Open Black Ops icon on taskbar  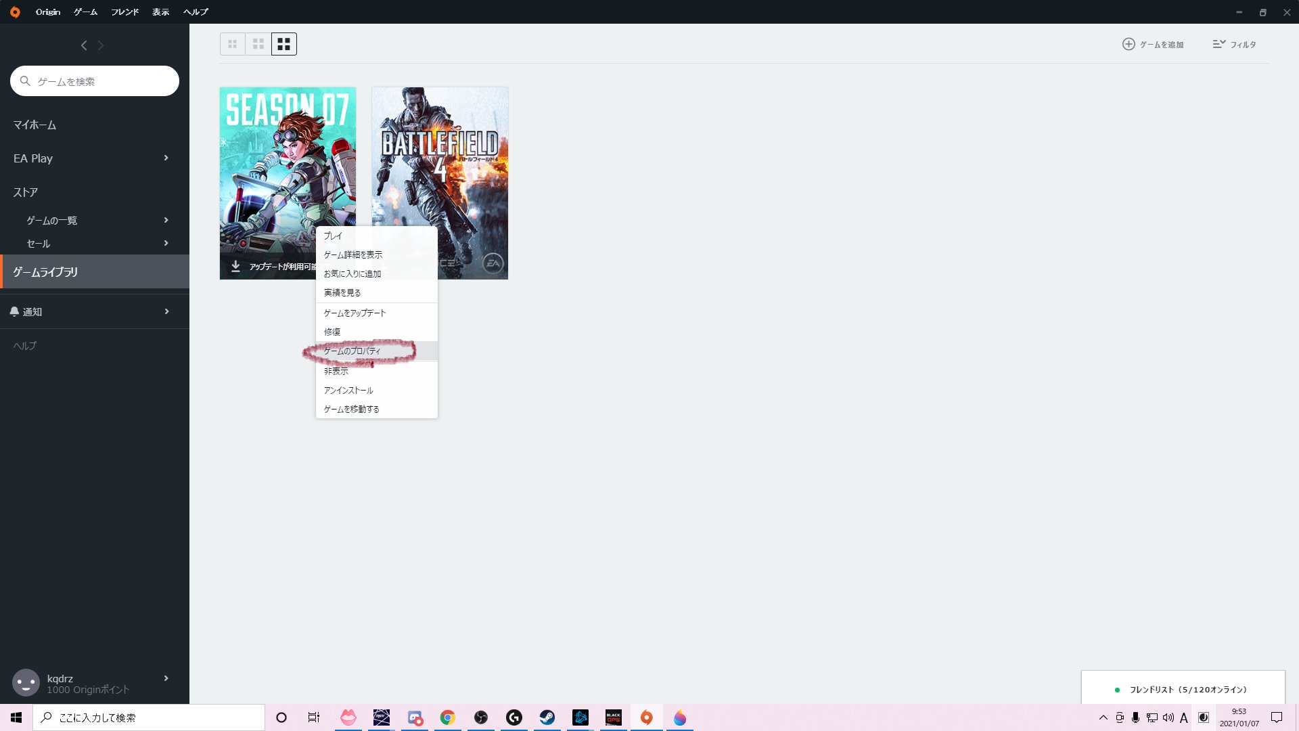(614, 717)
